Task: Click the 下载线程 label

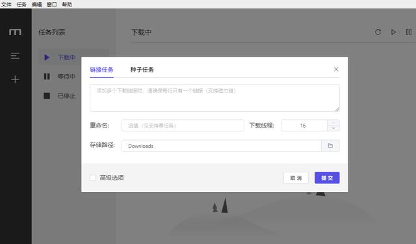Action: click(x=261, y=126)
